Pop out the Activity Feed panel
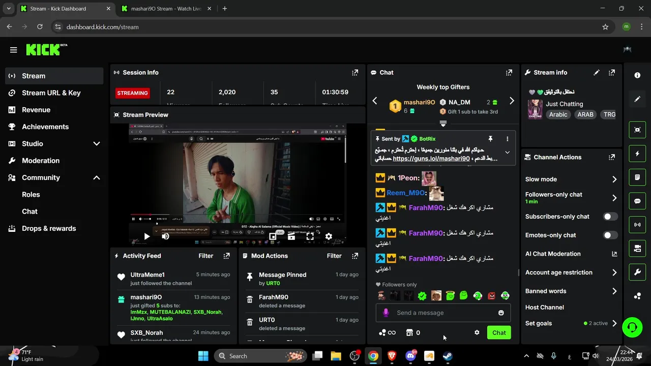Viewport: 651px width, 366px height. pyautogui.click(x=227, y=256)
